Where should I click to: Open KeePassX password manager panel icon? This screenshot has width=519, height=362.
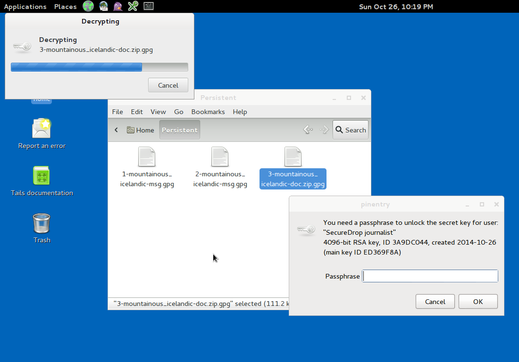[x=133, y=6]
